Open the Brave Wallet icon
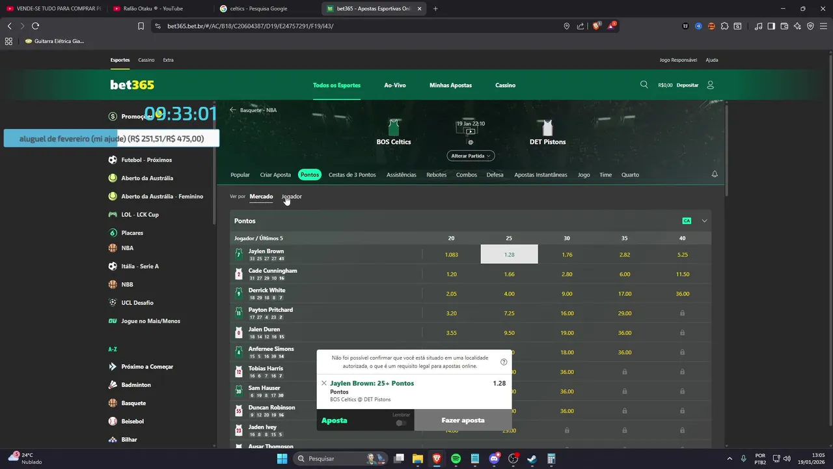 pos(784,26)
